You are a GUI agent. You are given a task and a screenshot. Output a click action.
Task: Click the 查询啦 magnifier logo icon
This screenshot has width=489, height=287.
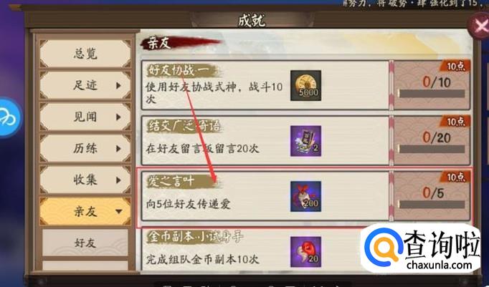pos(383,248)
